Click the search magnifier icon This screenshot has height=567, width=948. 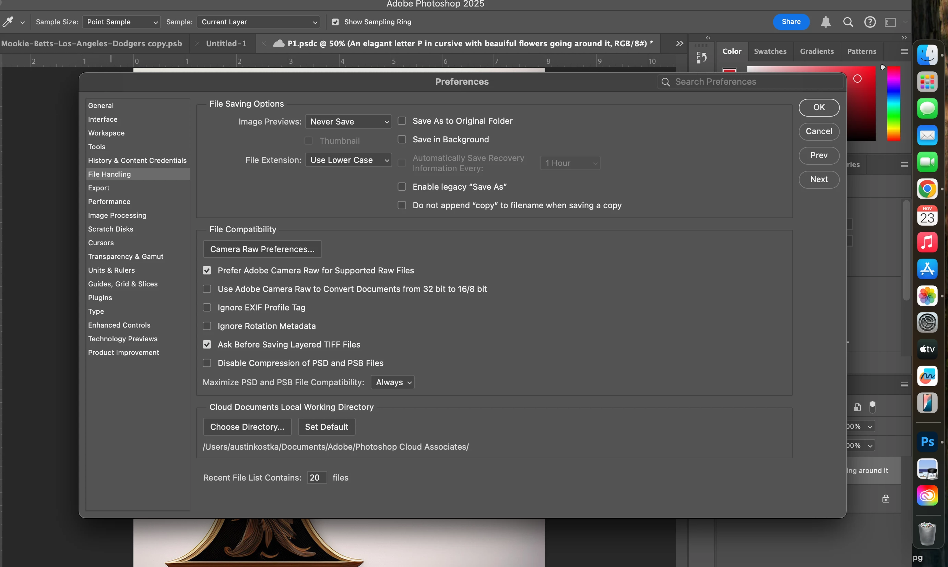(x=848, y=22)
